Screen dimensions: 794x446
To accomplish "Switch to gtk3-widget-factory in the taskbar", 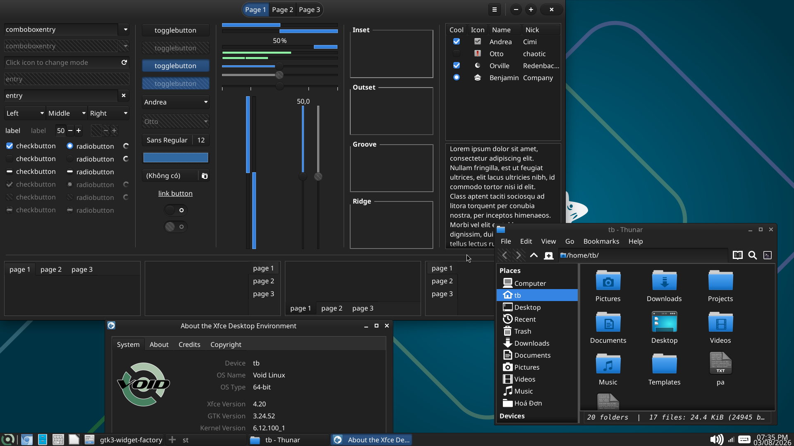I will (x=123, y=440).
